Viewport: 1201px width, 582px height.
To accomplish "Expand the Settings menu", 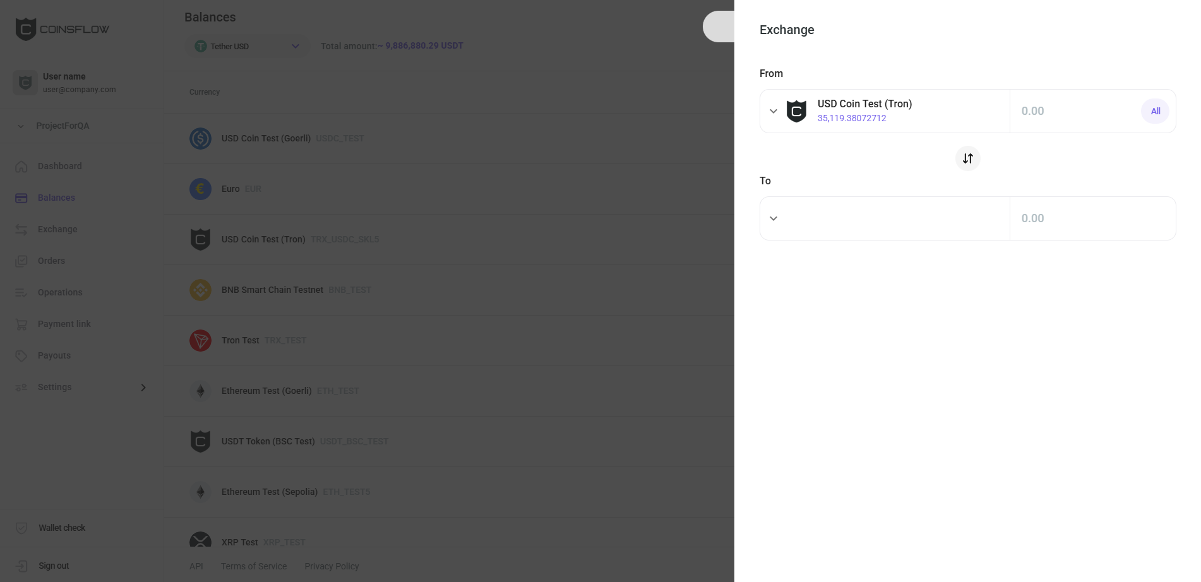I will click(x=143, y=387).
